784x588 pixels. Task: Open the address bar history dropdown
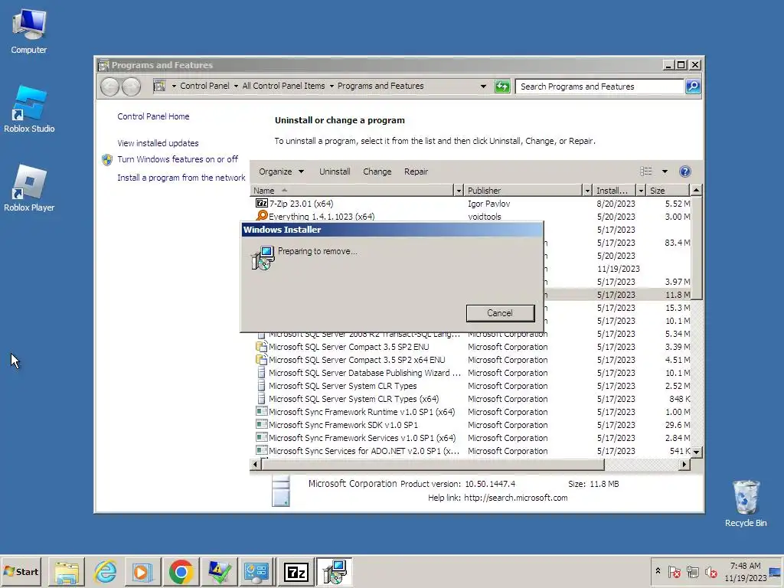pos(483,87)
